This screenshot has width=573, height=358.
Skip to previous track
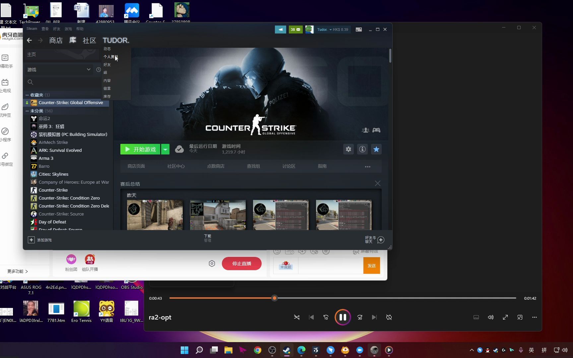click(311, 317)
